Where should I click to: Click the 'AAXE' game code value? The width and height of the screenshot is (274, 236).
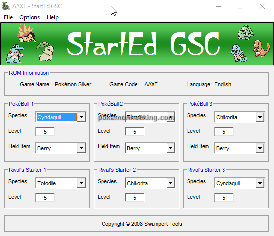point(151,84)
